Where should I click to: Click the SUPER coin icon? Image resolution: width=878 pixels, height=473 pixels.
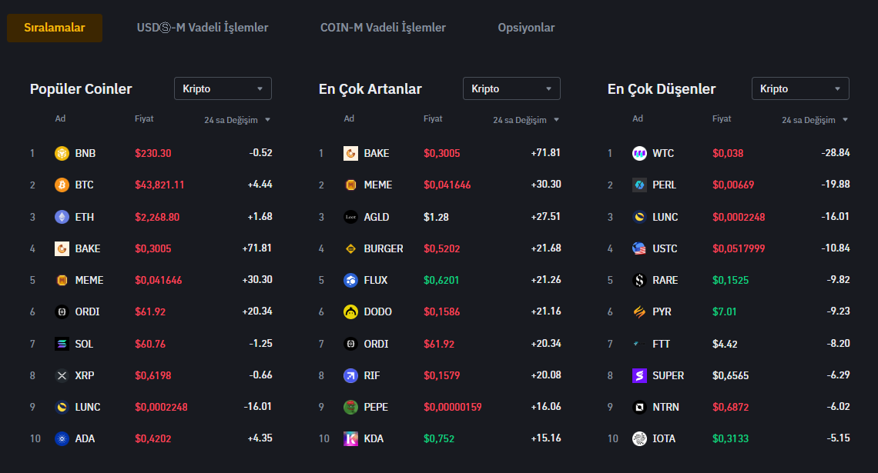click(x=639, y=375)
